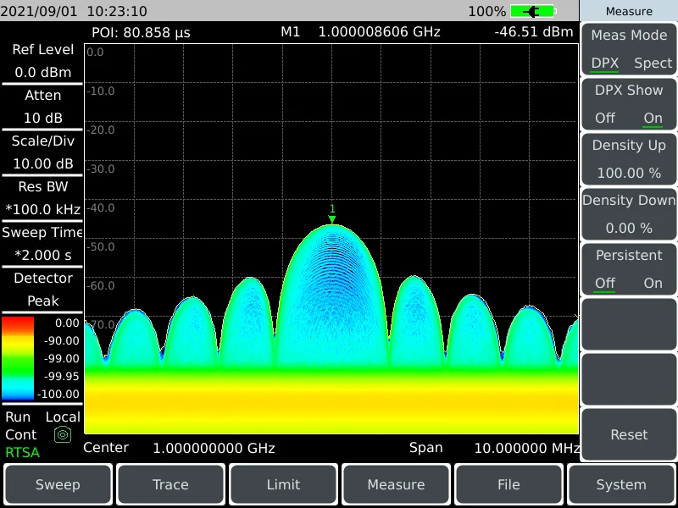678x508 pixels.
Task: Open the Atten 10 dB setting
Action: click(42, 107)
